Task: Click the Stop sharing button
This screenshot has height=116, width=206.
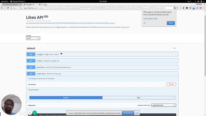Action: [x=128, y=113]
